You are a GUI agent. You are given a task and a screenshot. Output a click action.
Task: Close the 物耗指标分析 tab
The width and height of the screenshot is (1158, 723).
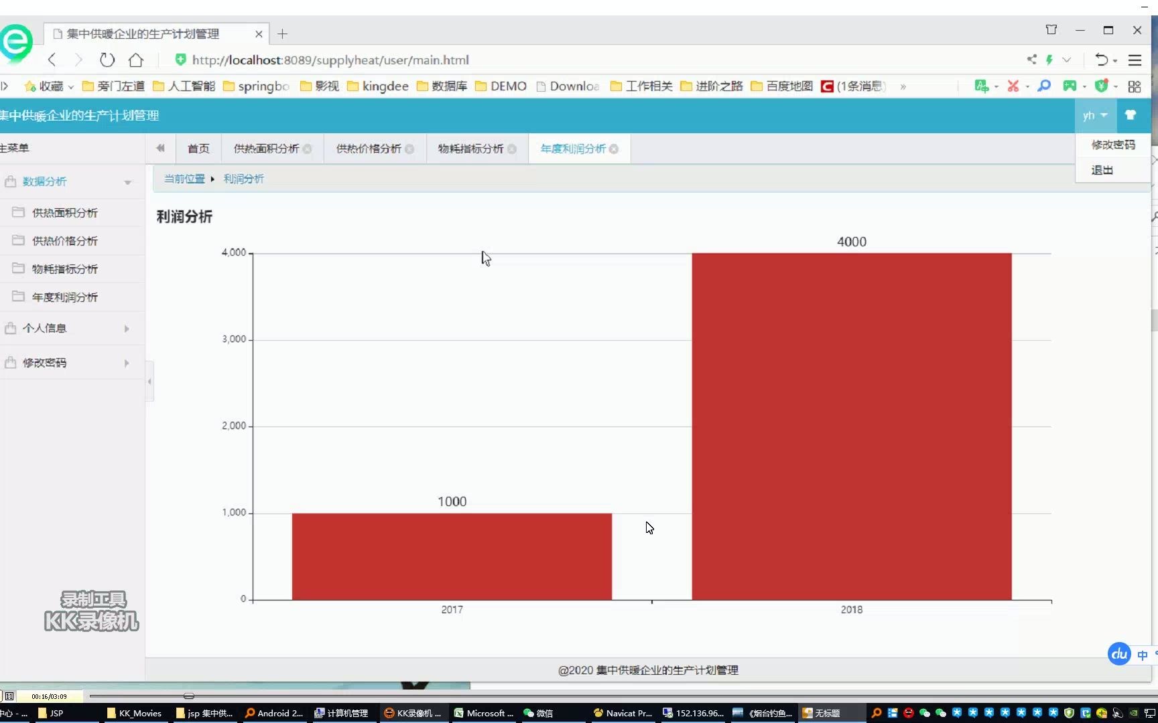click(x=512, y=149)
